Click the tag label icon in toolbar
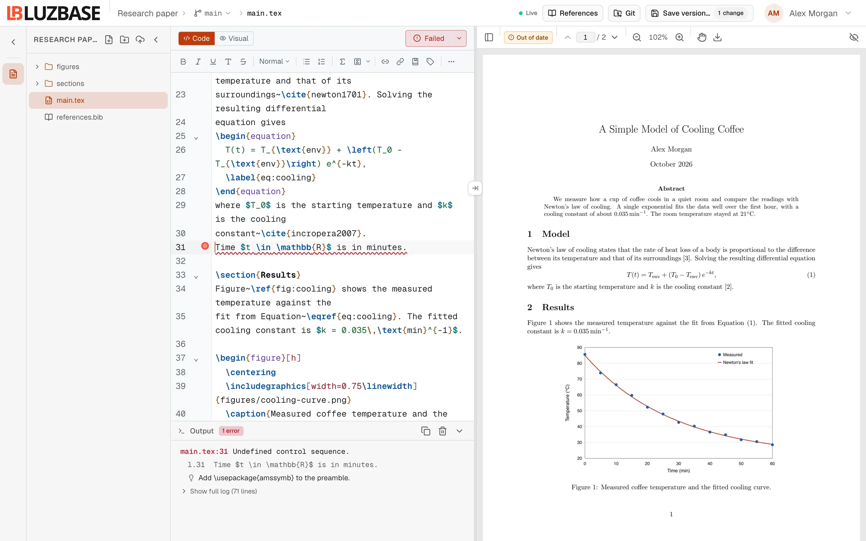This screenshot has width=866, height=541. 430,62
